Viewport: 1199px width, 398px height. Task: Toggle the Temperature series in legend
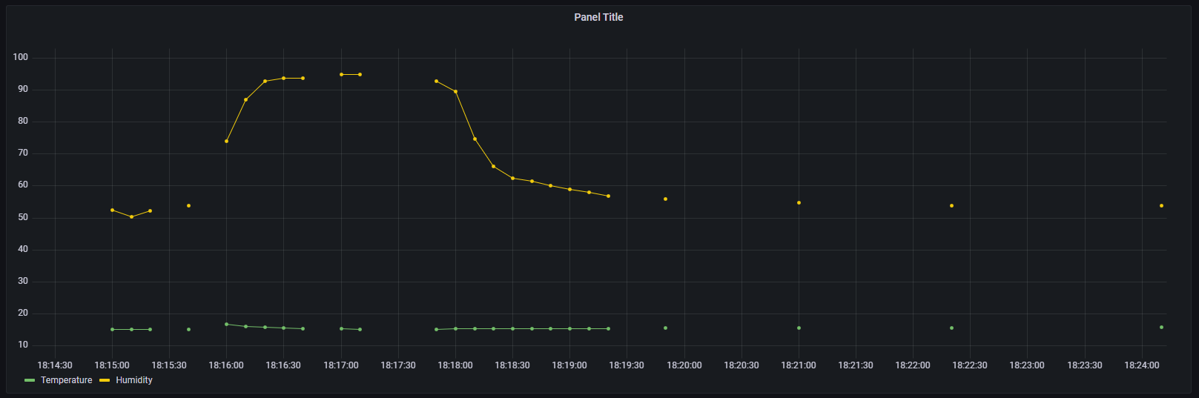[x=66, y=380]
